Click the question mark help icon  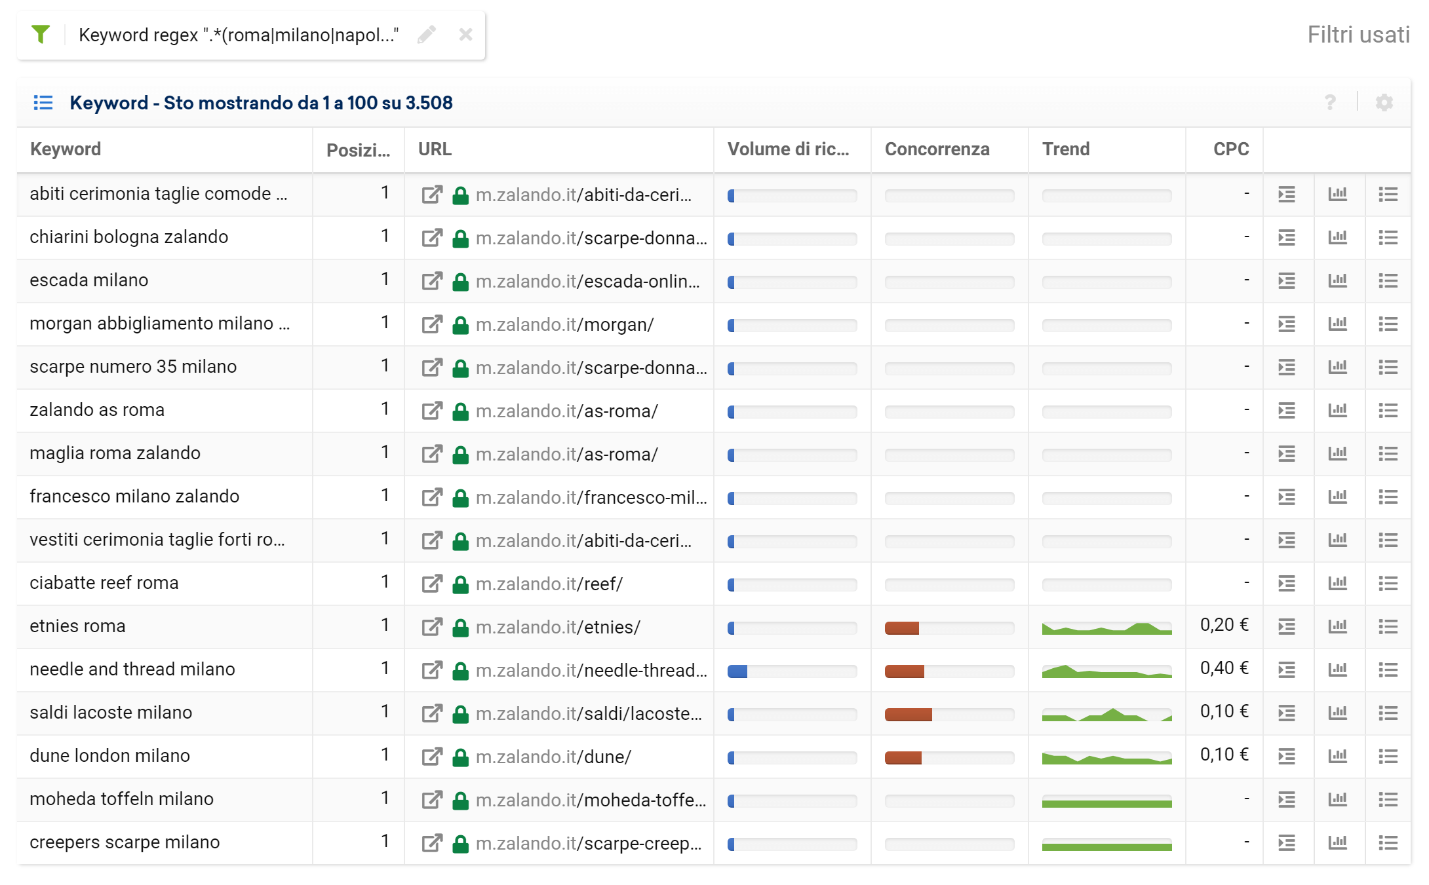click(1330, 103)
